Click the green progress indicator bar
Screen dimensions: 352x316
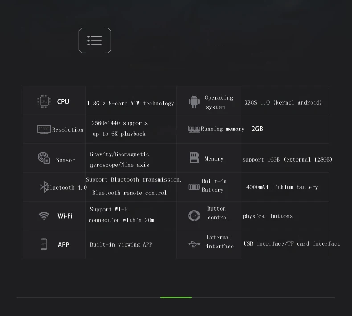pyautogui.click(x=176, y=297)
